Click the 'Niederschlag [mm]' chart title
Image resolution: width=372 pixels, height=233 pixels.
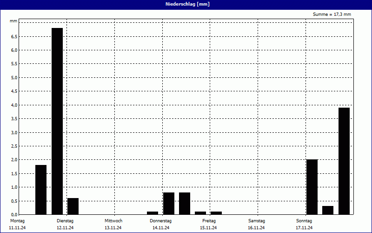tap(187, 4)
